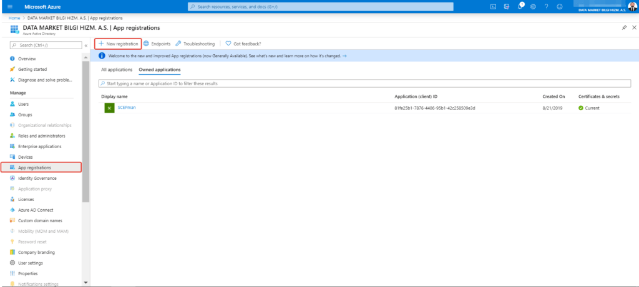Click the sidebar scroll down arrow
This screenshot has width=639, height=287.
click(85, 282)
